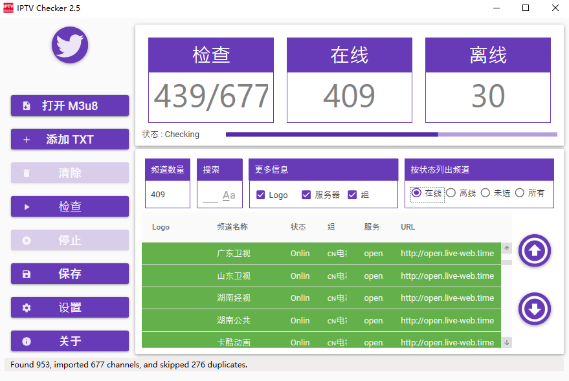
Task: Open the 打开 M3u8 file button
Action: [x=70, y=105]
